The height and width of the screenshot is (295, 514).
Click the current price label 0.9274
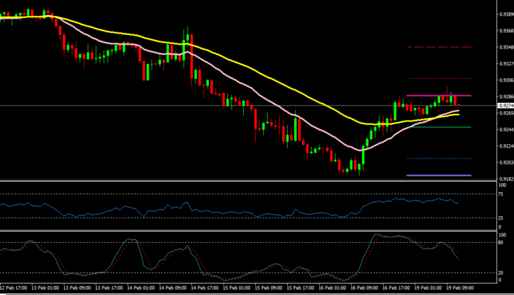(505, 106)
